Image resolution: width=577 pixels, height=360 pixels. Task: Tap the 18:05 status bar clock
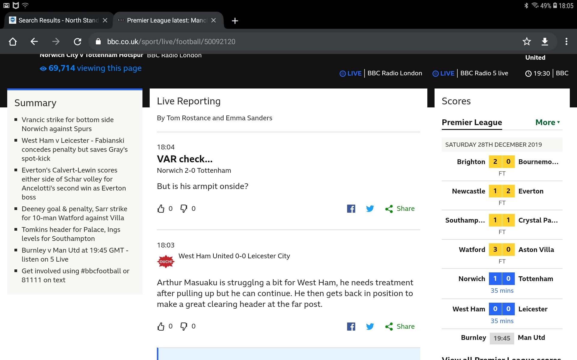[566, 6]
